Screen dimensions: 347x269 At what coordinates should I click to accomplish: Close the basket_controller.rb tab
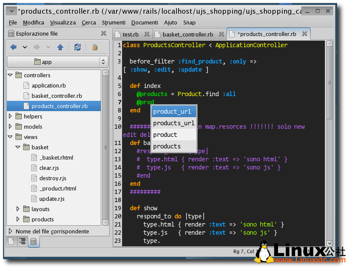pos(221,34)
